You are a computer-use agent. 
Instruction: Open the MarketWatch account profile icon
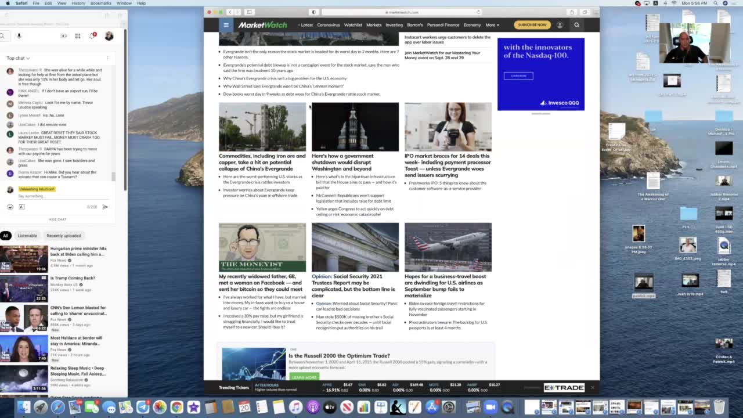[560, 25]
